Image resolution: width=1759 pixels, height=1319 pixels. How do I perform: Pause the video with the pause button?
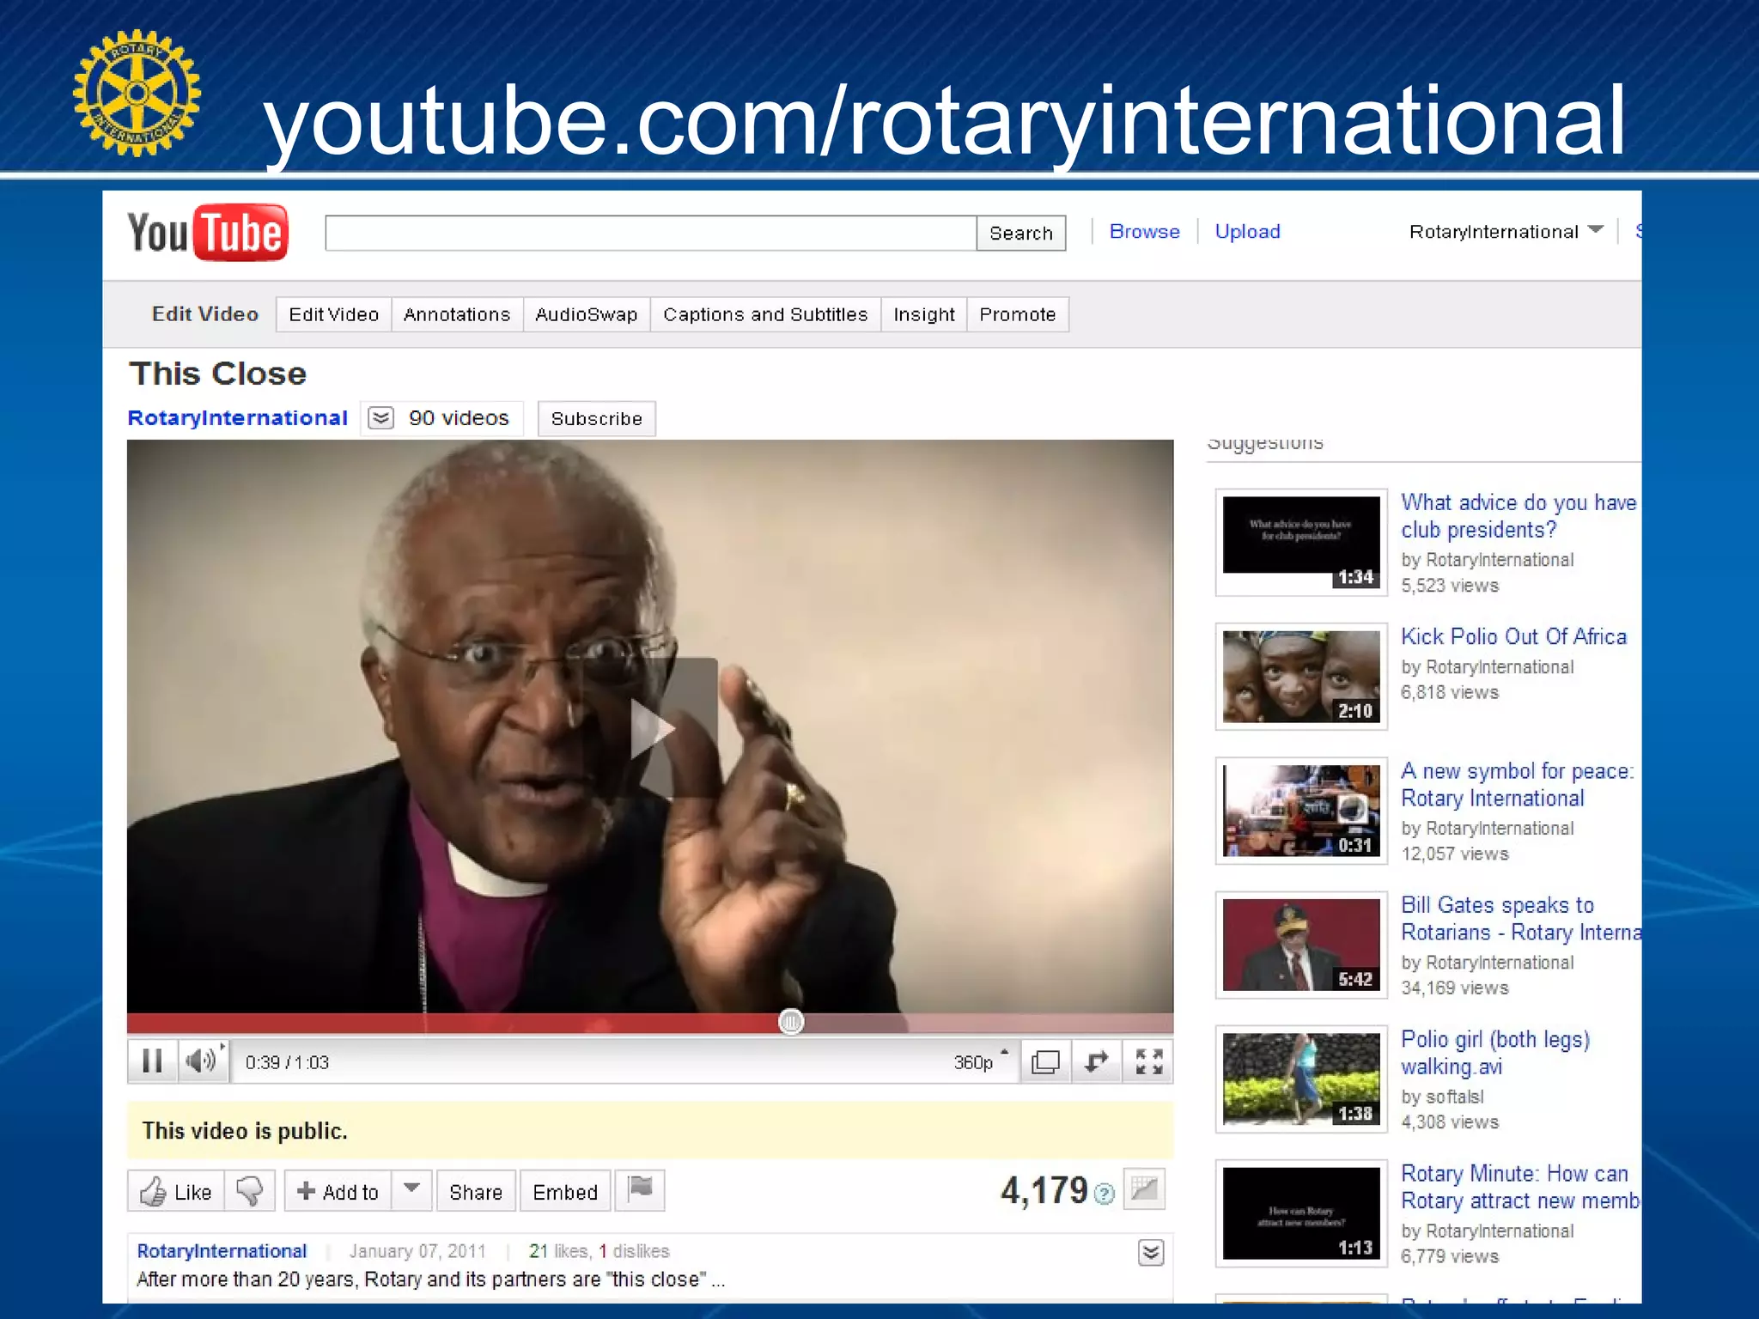point(152,1061)
